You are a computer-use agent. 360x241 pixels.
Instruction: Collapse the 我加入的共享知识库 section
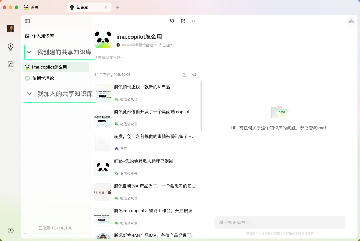(x=29, y=94)
